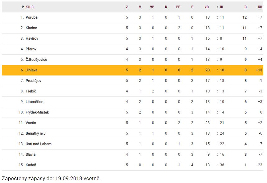Select Kadaň at the table bottom

coord(31,165)
